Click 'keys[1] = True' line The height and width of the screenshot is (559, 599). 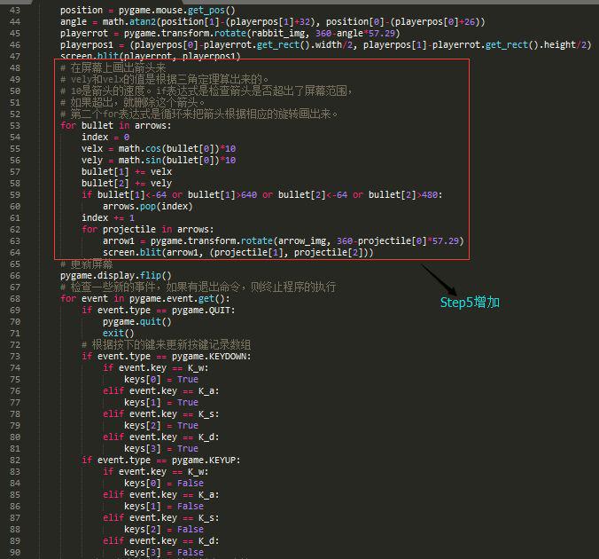pyautogui.click(x=161, y=402)
